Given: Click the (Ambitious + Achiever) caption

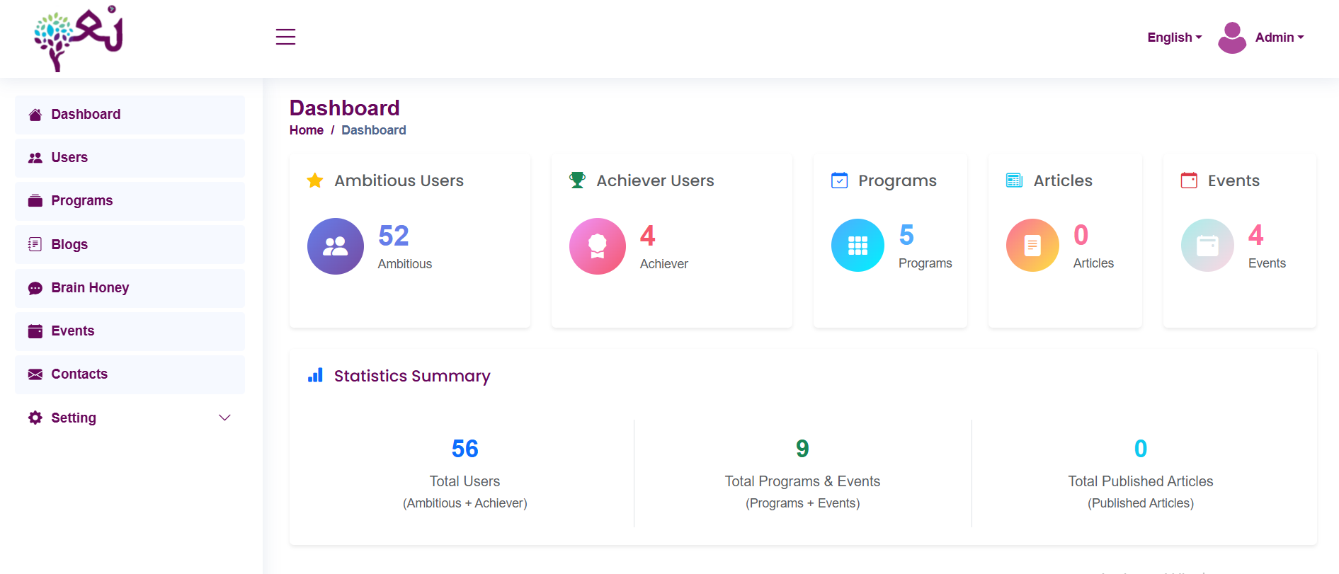Looking at the screenshot, I should (x=465, y=503).
